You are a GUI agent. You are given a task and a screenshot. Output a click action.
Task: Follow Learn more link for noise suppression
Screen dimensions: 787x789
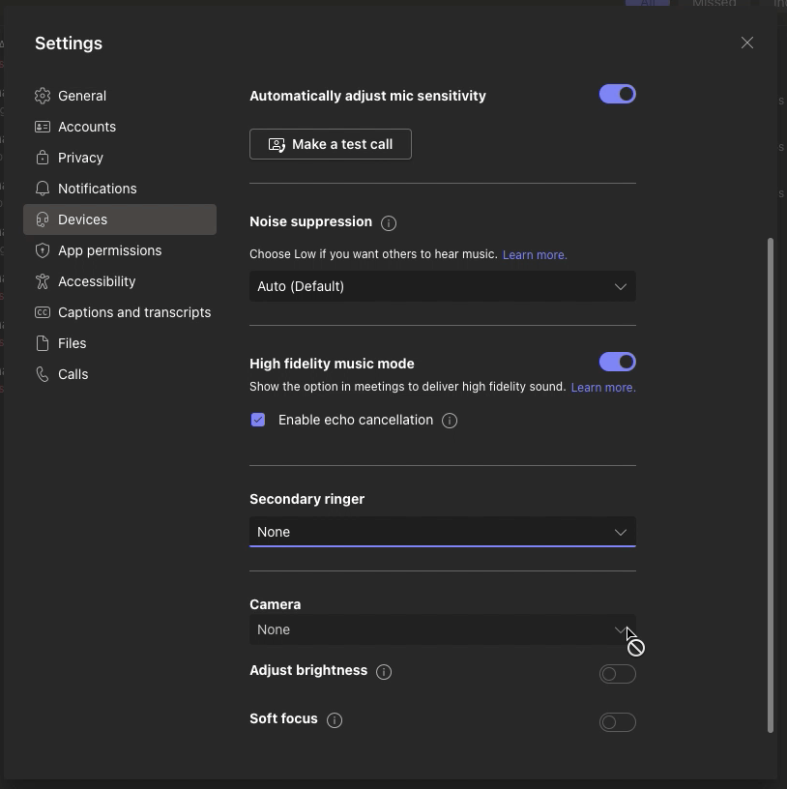(x=535, y=255)
